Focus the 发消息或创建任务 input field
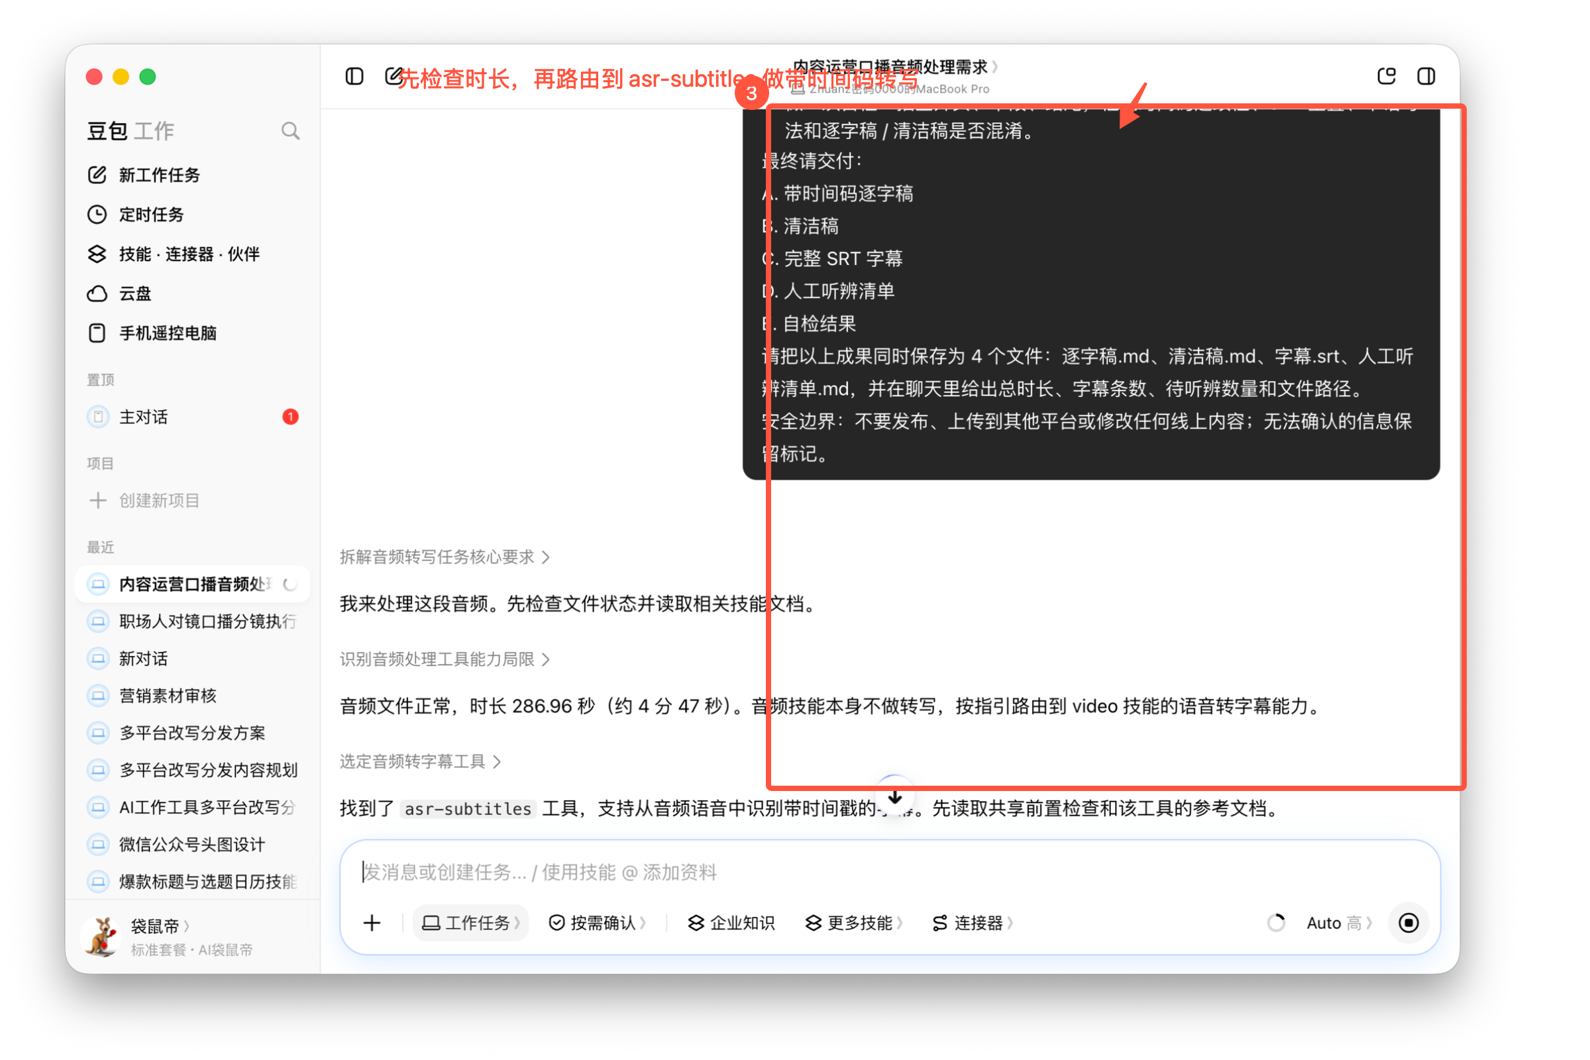Image resolution: width=1590 pixels, height=1060 pixels. coord(890,872)
